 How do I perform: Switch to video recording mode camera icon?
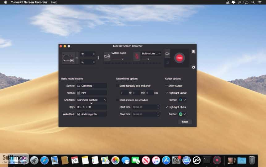[x=167, y=54]
